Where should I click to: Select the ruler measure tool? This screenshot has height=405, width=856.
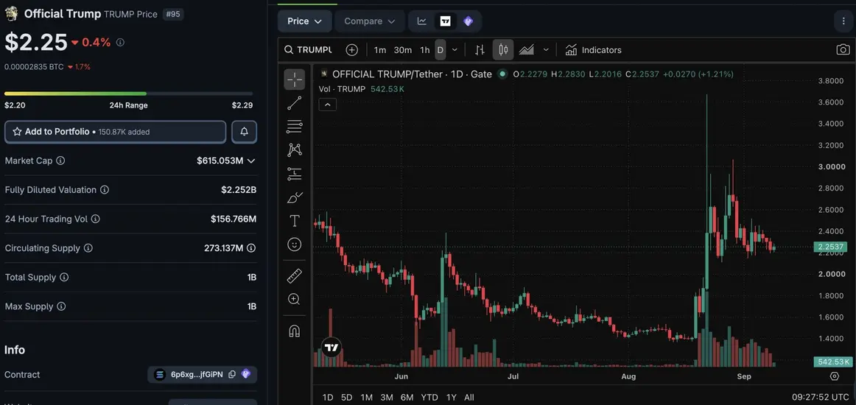(294, 275)
